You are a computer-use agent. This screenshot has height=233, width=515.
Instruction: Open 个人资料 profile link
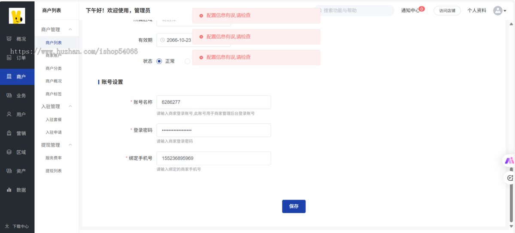point(477,11)
